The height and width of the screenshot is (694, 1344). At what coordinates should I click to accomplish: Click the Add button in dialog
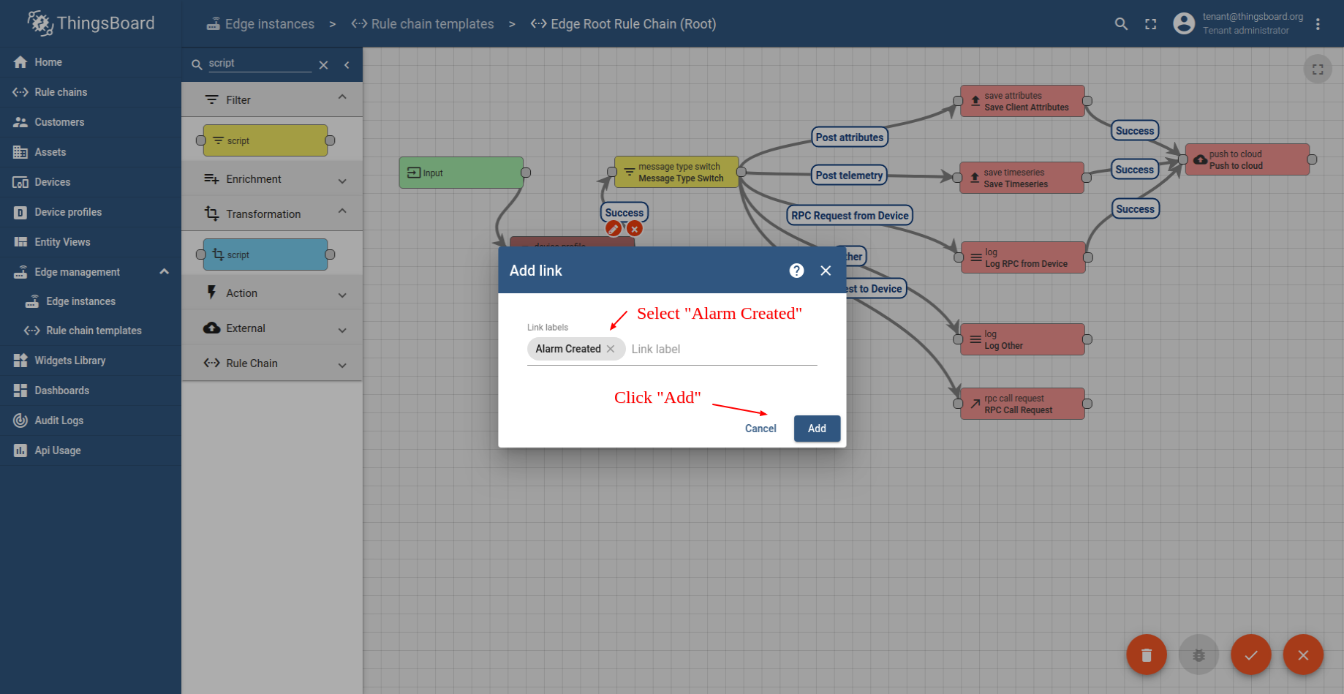817,429
